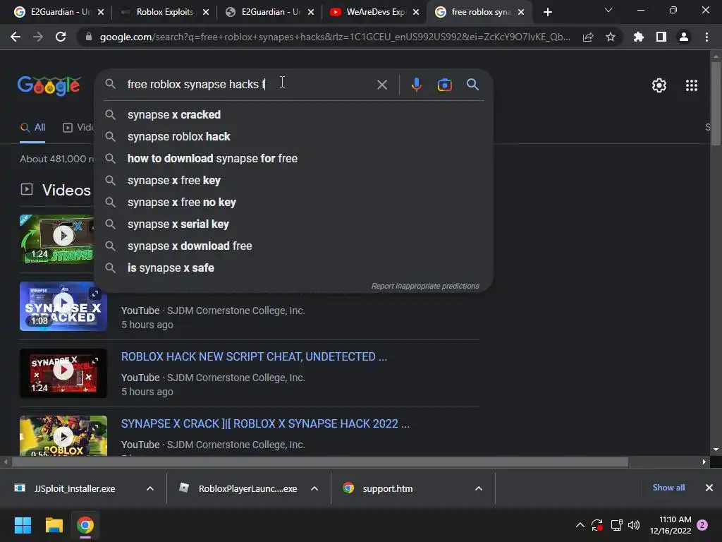Open the clock showing 11:10 AM
This screenshot has width=722, height=542.
click(x=671, y=525)
